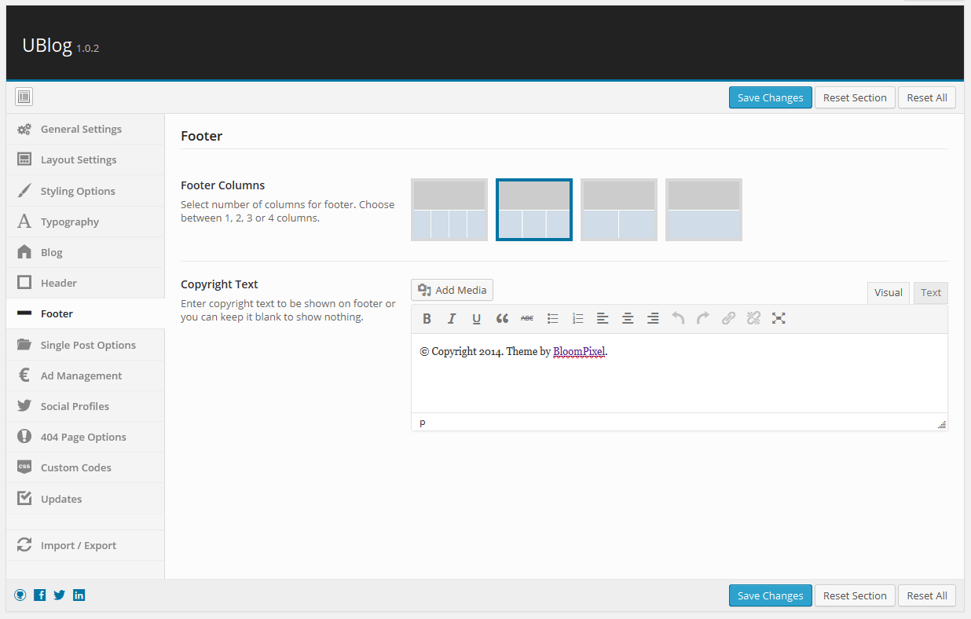Select four-column footer layout
Screen dimensions: 971x619
point(449,210)
